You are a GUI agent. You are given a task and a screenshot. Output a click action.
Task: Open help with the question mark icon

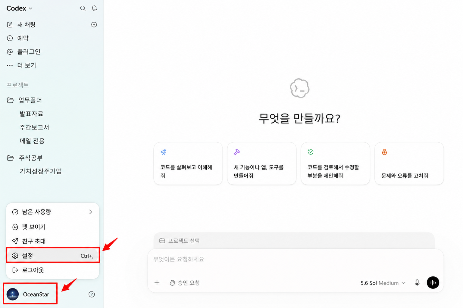pos(92,294)
